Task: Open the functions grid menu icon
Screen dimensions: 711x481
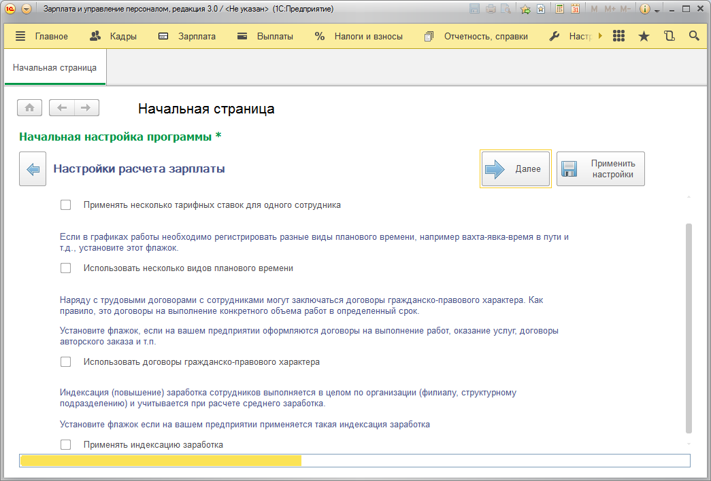Action: pos(618,36)
